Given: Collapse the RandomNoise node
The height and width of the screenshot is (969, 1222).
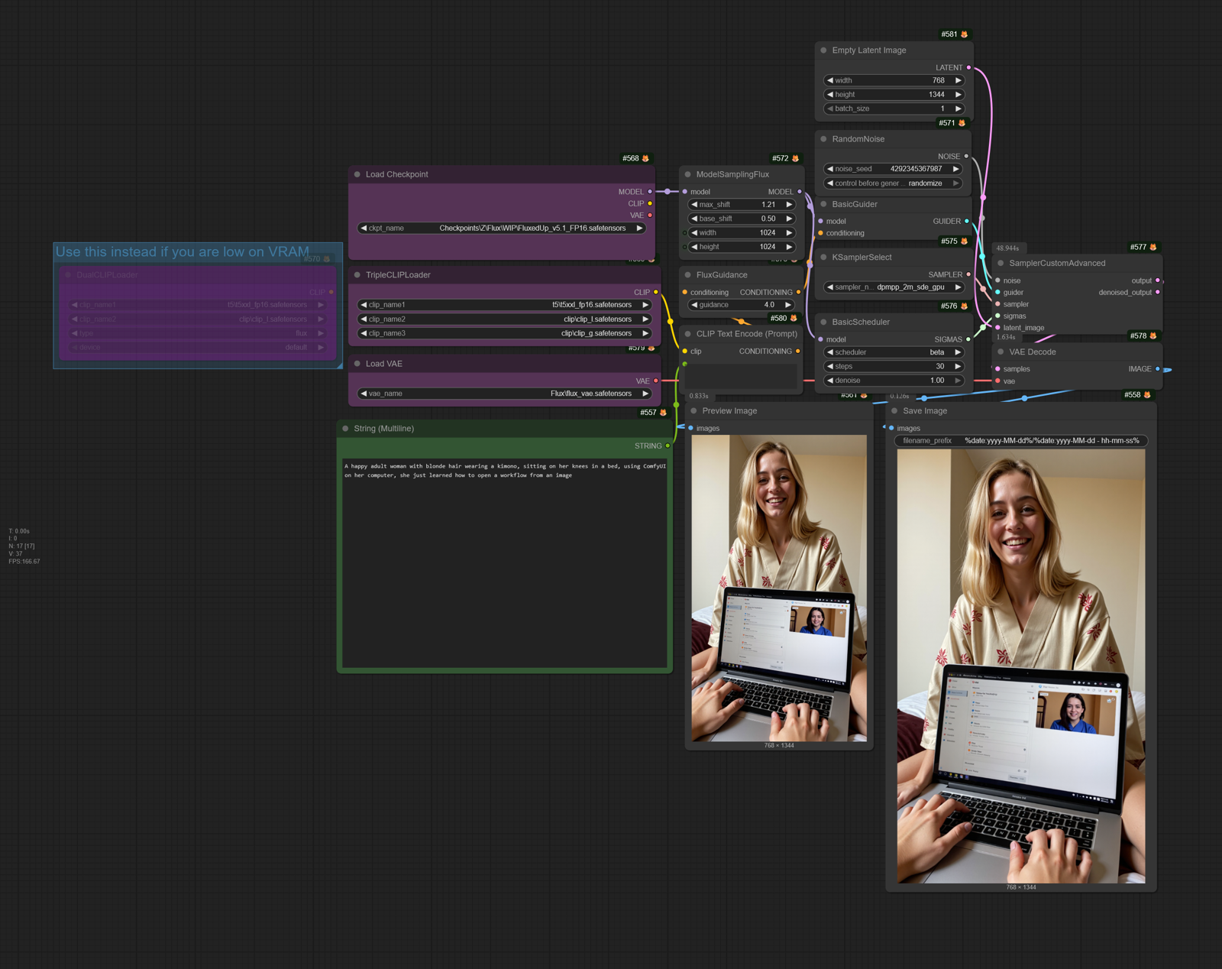Looking at the screenshot, I should coord(825,139).
